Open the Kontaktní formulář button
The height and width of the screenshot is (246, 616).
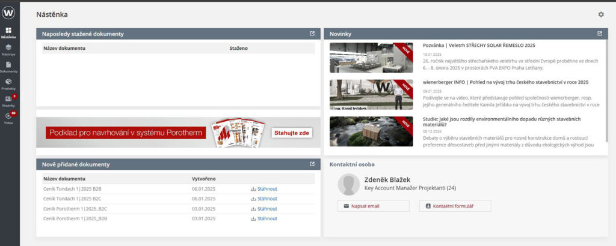click(454, 206)
